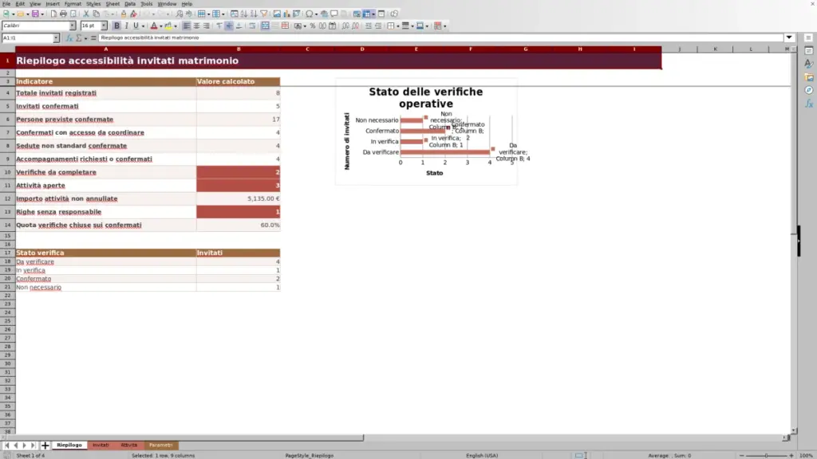
Task: Click the Insert Image icon
Action: pyautogui.click(x=277, y=14)
